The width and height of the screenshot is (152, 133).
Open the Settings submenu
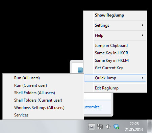115,25
